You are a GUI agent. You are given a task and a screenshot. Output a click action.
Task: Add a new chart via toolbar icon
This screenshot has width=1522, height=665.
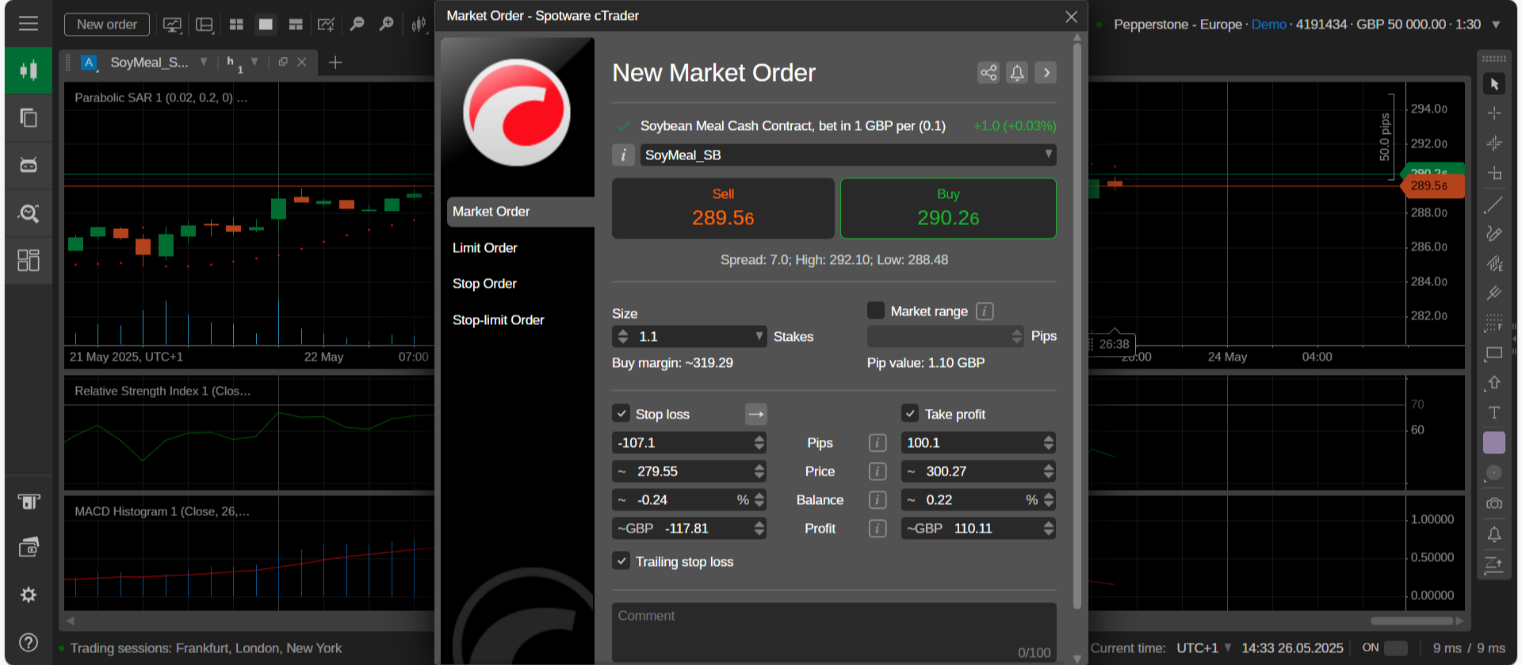click(326, 25)
